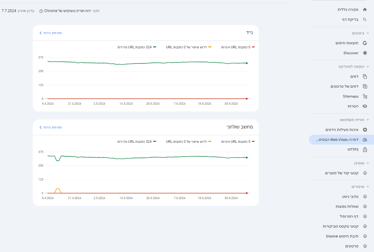Open the שאלות נפוצות menu item
374x252 pixels.
[x=347, y=206]
